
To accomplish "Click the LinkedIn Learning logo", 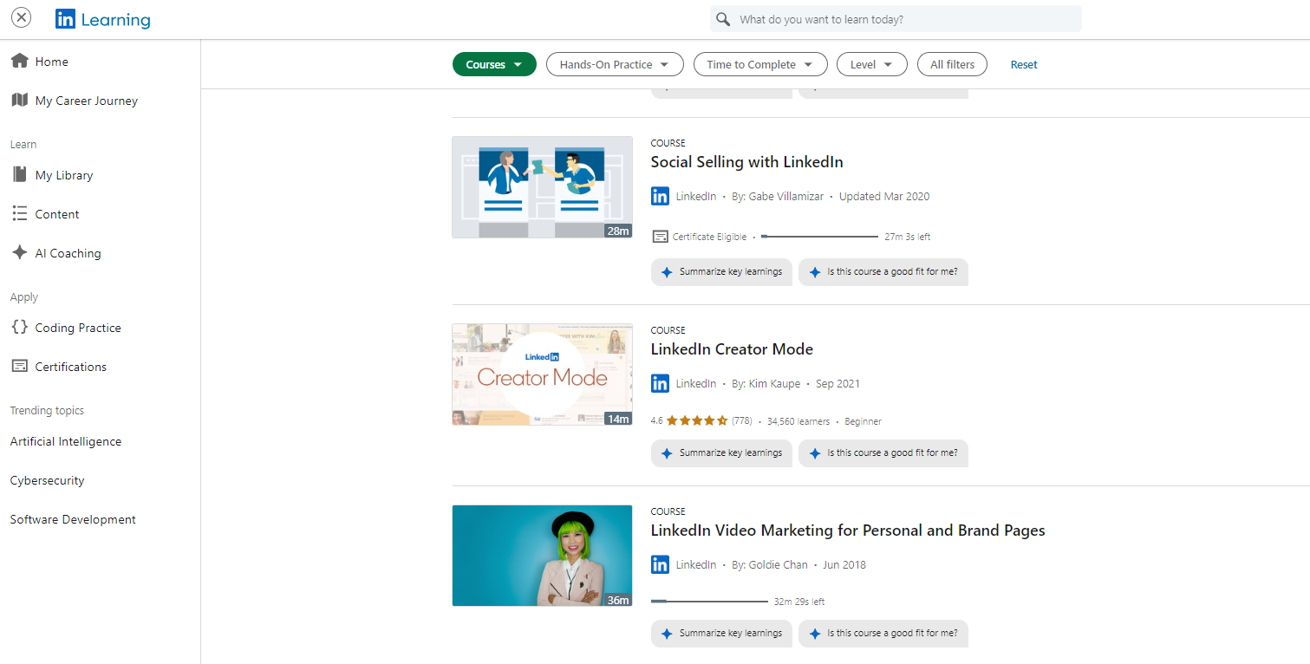I will click(102, 17).
